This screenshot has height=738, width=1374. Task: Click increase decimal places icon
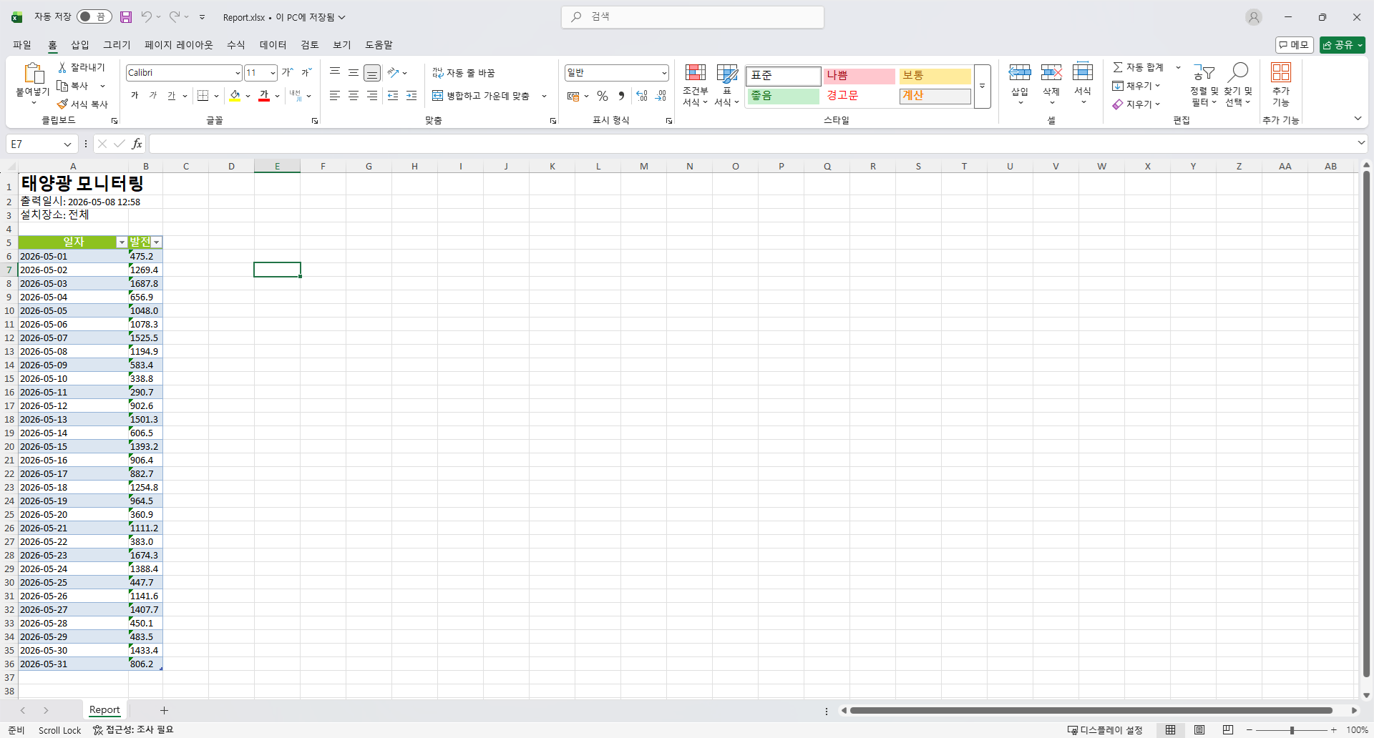coord(642,96)
